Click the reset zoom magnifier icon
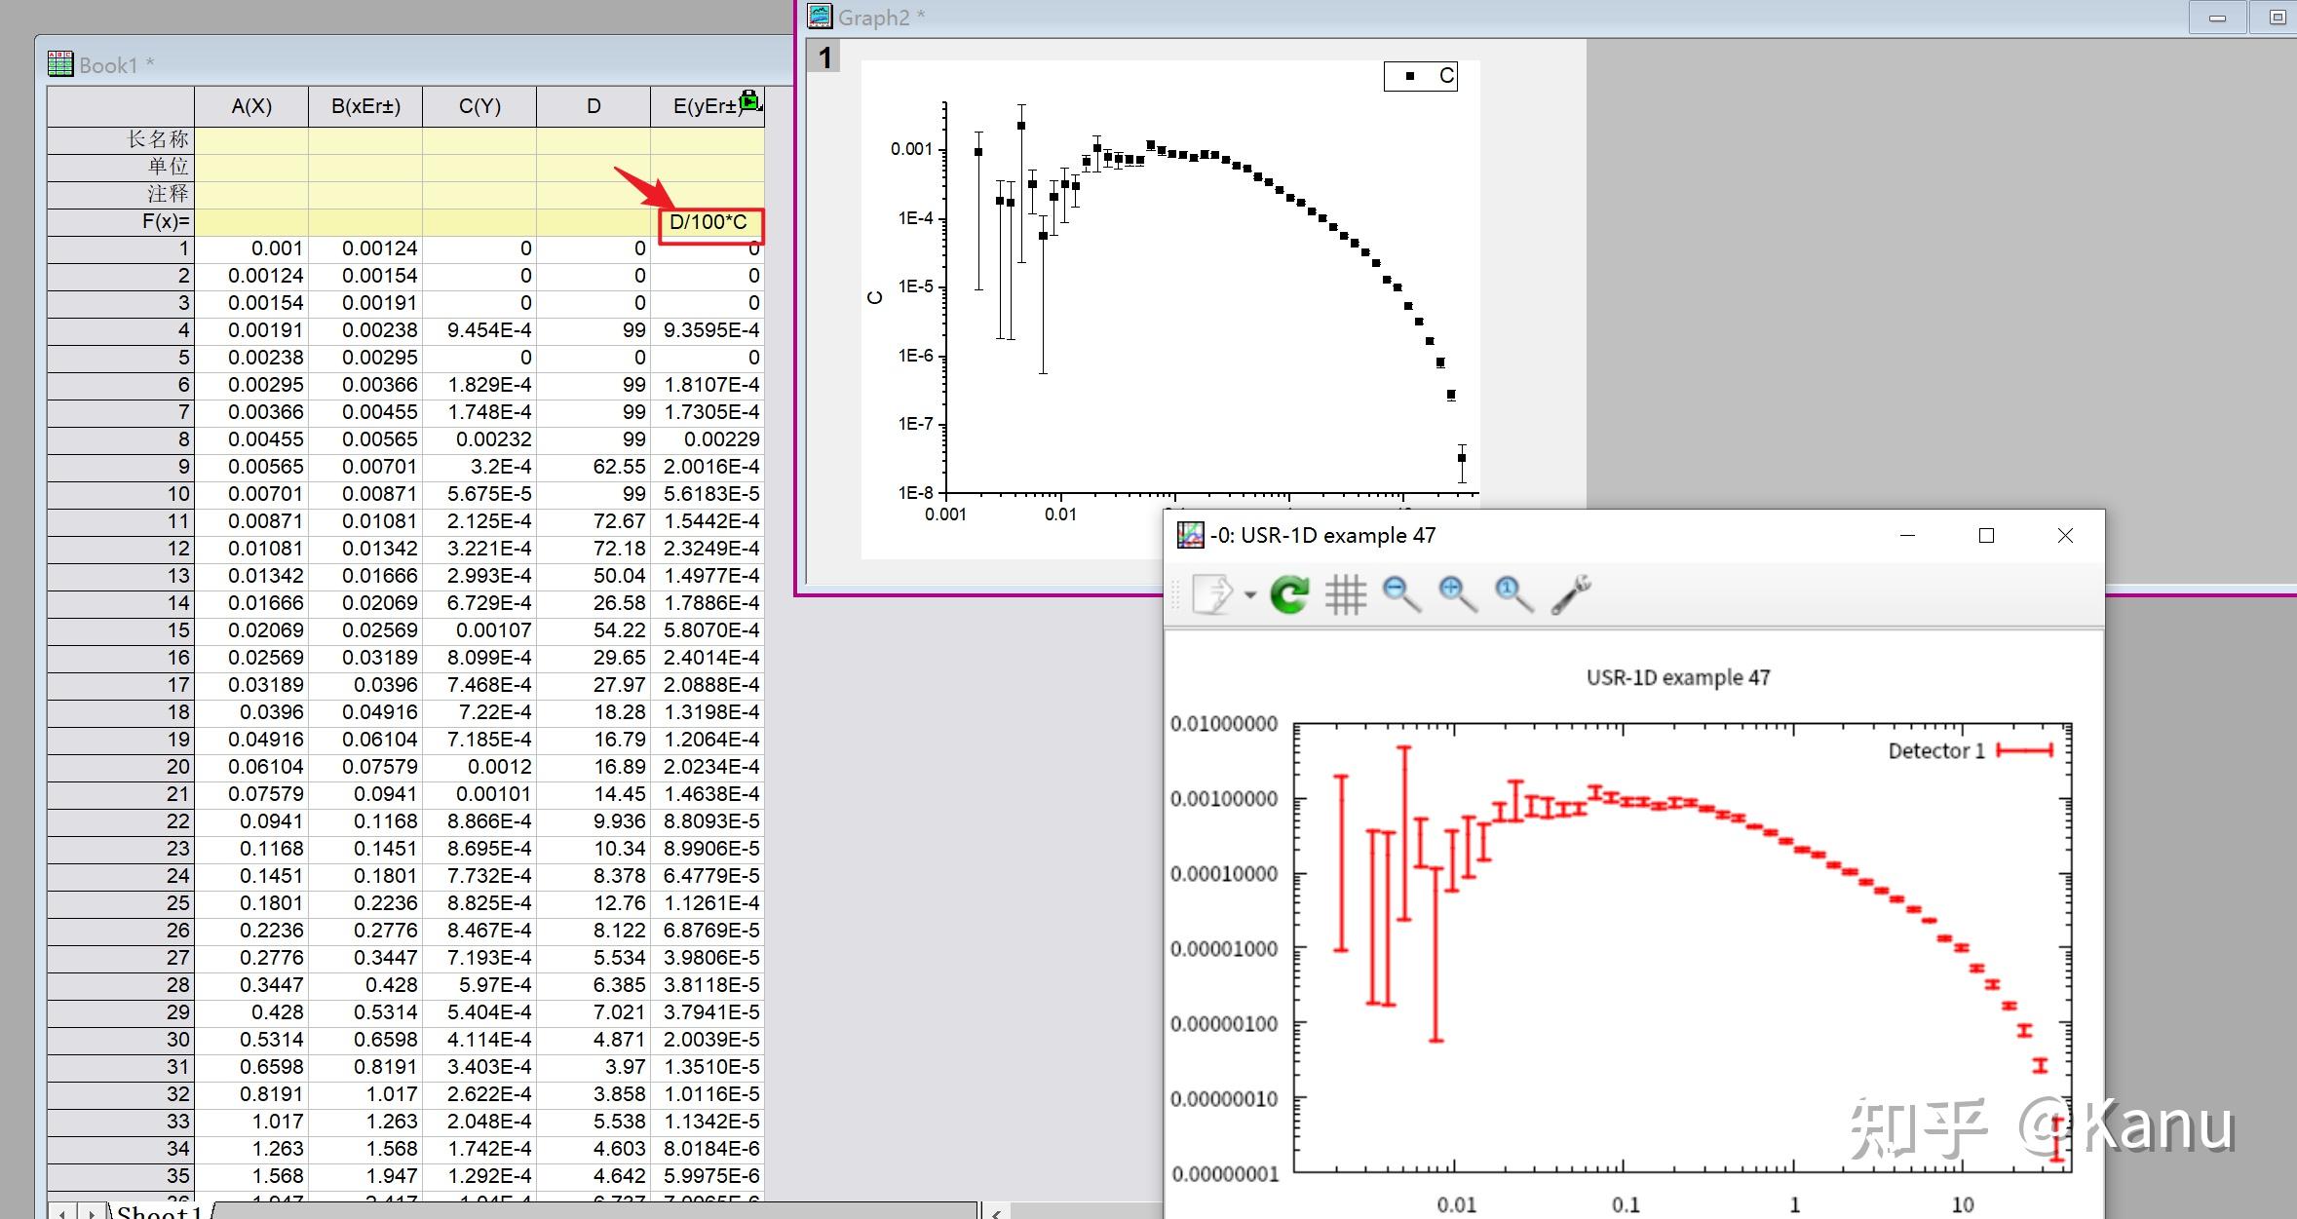The image size is (2297, 1219). [x=1514, y=593]
